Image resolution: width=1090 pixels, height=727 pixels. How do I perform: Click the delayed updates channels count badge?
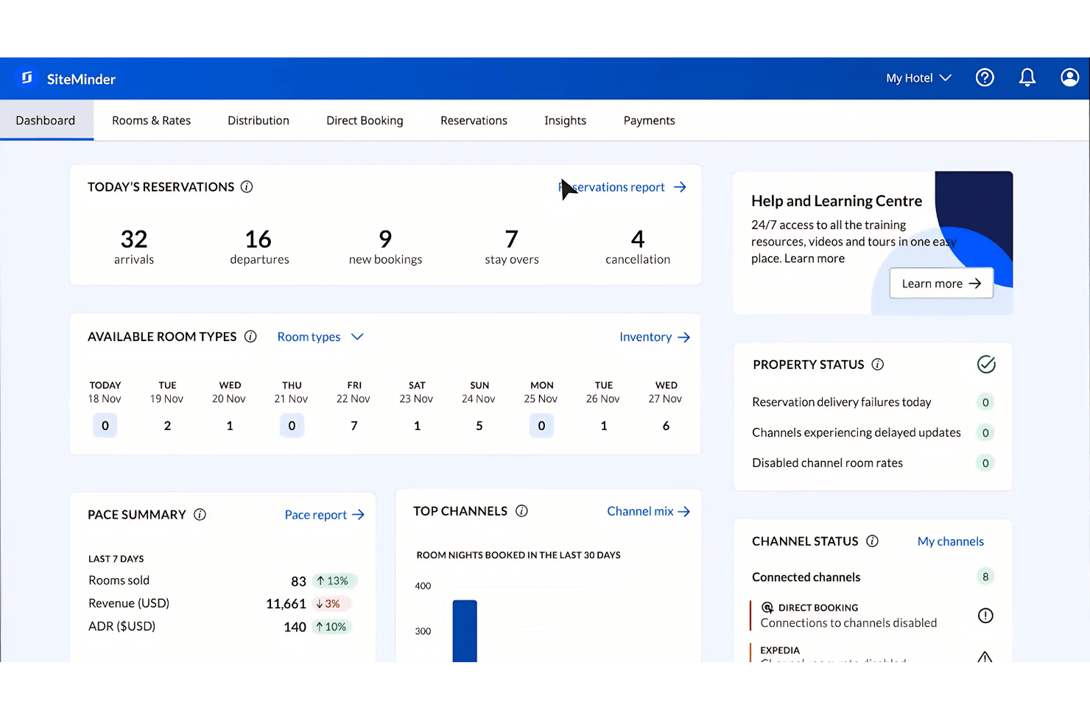coord(985,433)
